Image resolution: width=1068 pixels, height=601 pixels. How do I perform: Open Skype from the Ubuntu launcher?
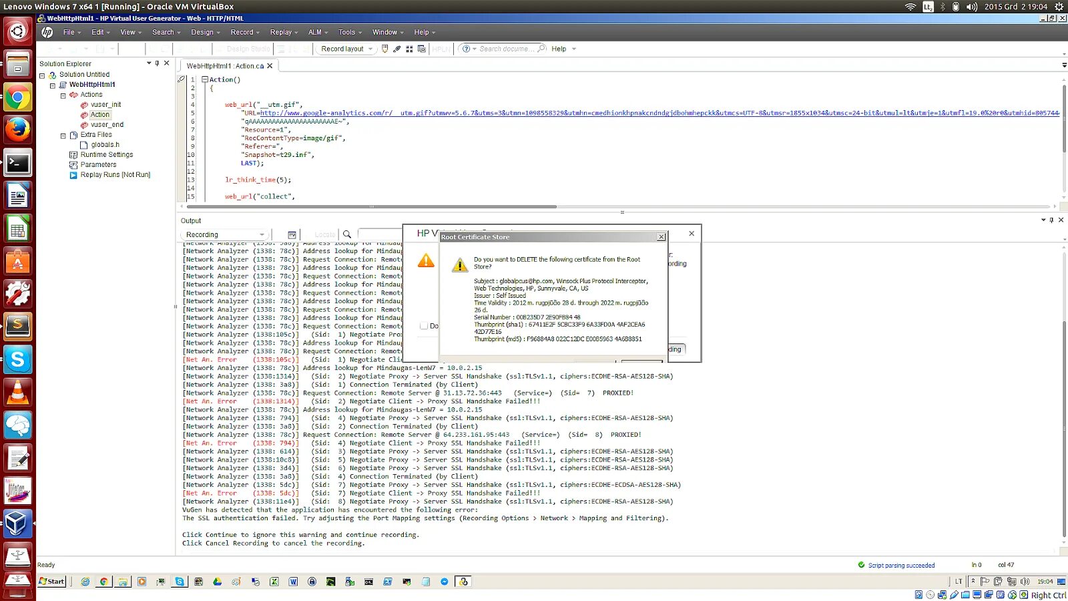pyautogui.click(x=17, y=359)
